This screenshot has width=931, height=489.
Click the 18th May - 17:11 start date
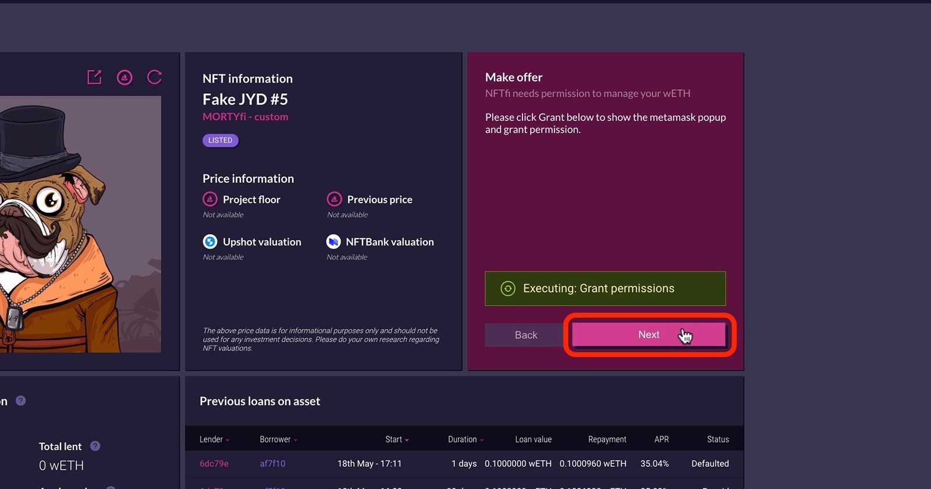coord(369,463)
